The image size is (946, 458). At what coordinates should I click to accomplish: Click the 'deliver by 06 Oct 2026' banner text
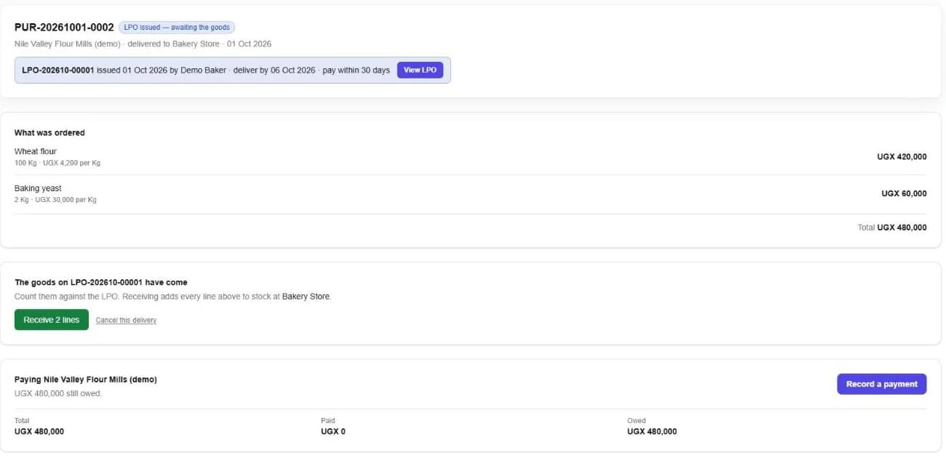274,71
